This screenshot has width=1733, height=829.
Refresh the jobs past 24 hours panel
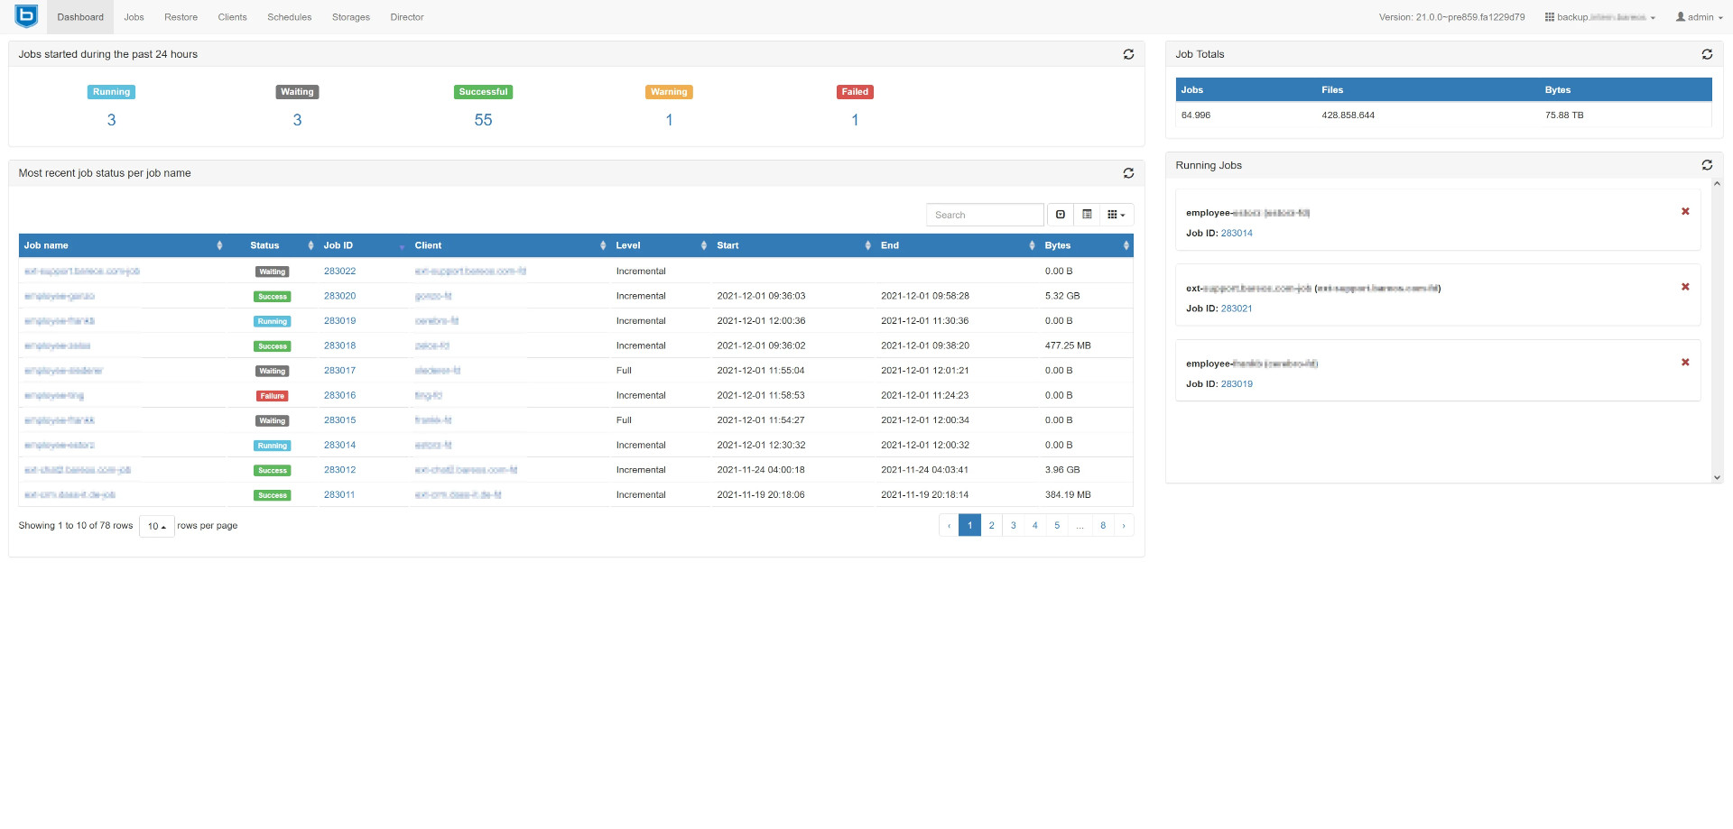1128,54
